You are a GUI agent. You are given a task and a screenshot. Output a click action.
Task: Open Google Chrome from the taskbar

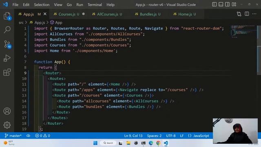pos(158,143)
